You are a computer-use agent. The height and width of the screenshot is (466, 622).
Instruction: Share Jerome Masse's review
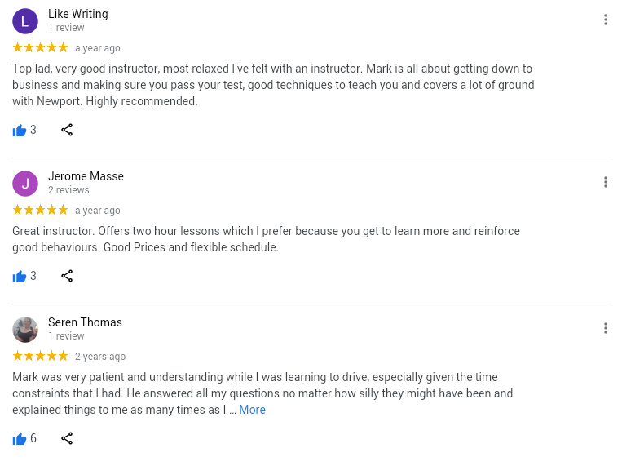[67, 276]
